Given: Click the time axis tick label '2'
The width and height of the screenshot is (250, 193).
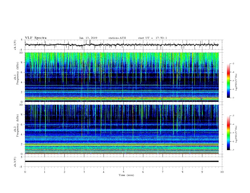Looking at the screenshot, I should pos(64,172).
